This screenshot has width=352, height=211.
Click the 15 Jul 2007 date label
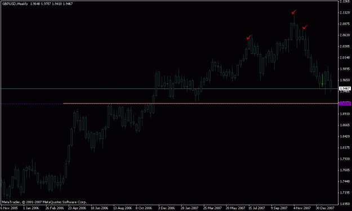click(x=257, y=208)
